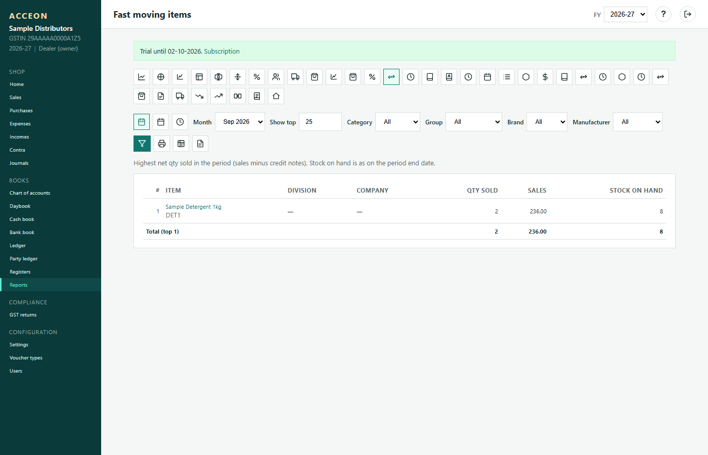Viewport: 708px width, 455px height.
Task: Open the bulleted list report icon
Action: click(507, 77)
